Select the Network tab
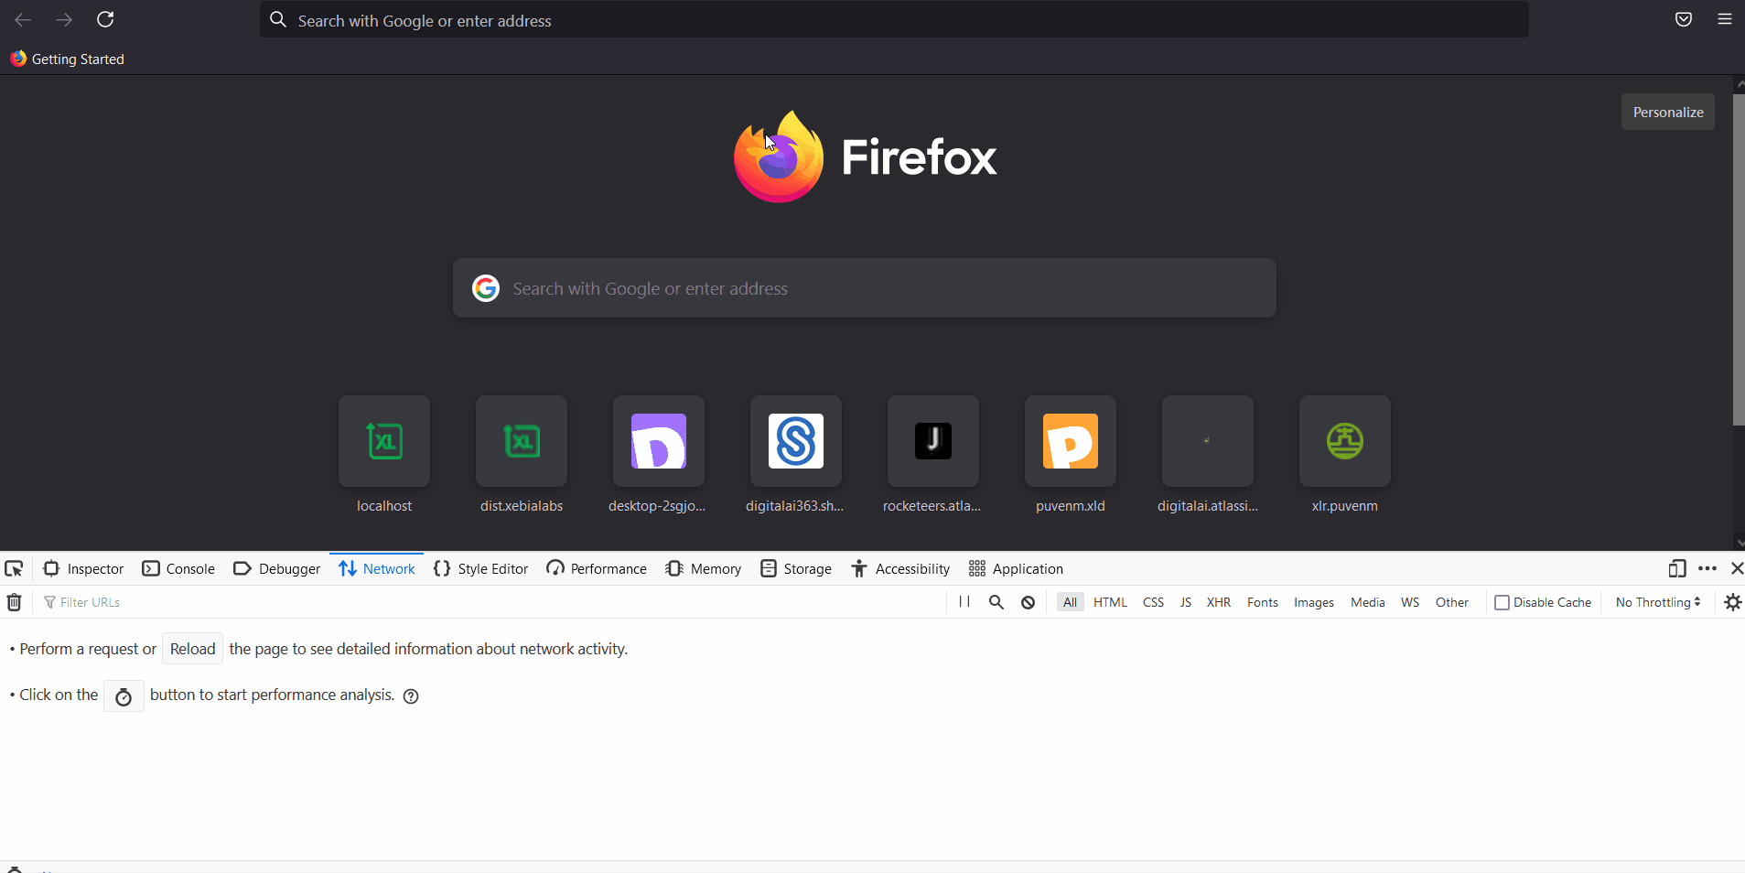This screenshot has width=1745, height=873. (377, 568)
